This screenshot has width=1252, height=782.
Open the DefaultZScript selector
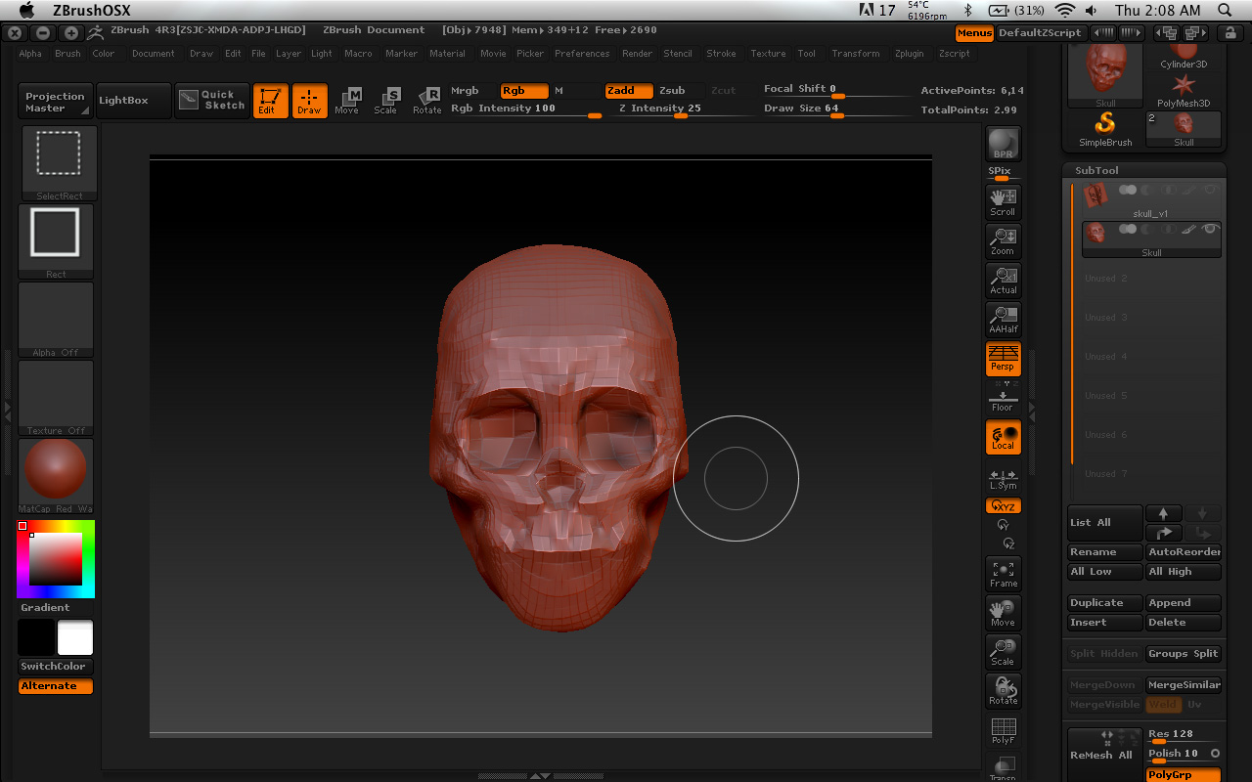coord(1042,32)
